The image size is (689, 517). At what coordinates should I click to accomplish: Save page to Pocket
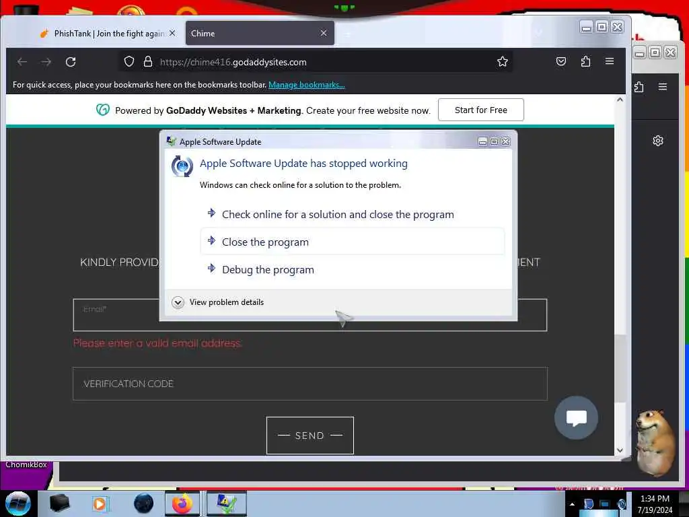click(x=561, y=61)
